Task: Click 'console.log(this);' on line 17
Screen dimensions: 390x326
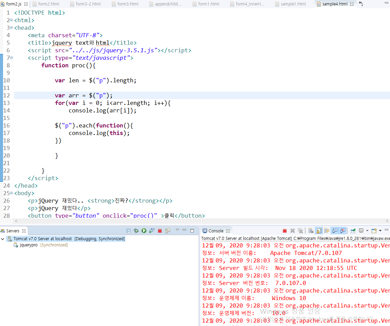Action: pos(99,133)
